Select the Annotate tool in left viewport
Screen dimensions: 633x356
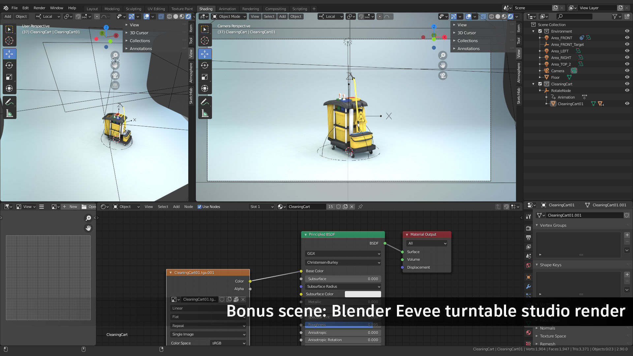(9, 102)
